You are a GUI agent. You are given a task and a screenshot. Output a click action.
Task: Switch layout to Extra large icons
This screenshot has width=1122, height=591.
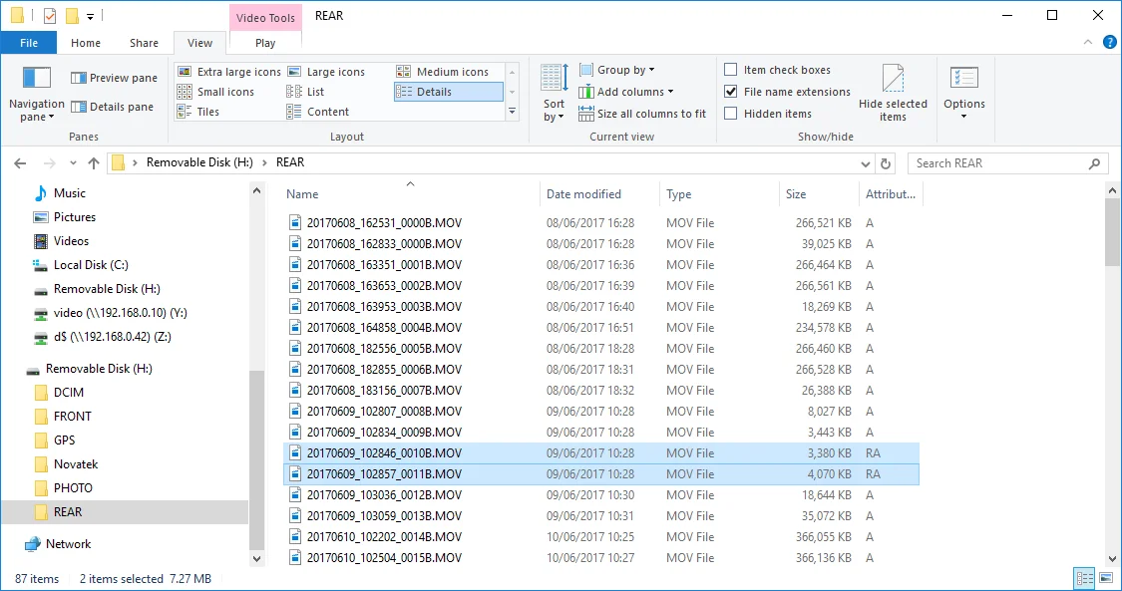point(229,72)
